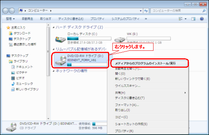The width and height of the screenshot is (209, 135).
Task: Click the ミュージック label in navigation pane
Action: tap(25, 84)
